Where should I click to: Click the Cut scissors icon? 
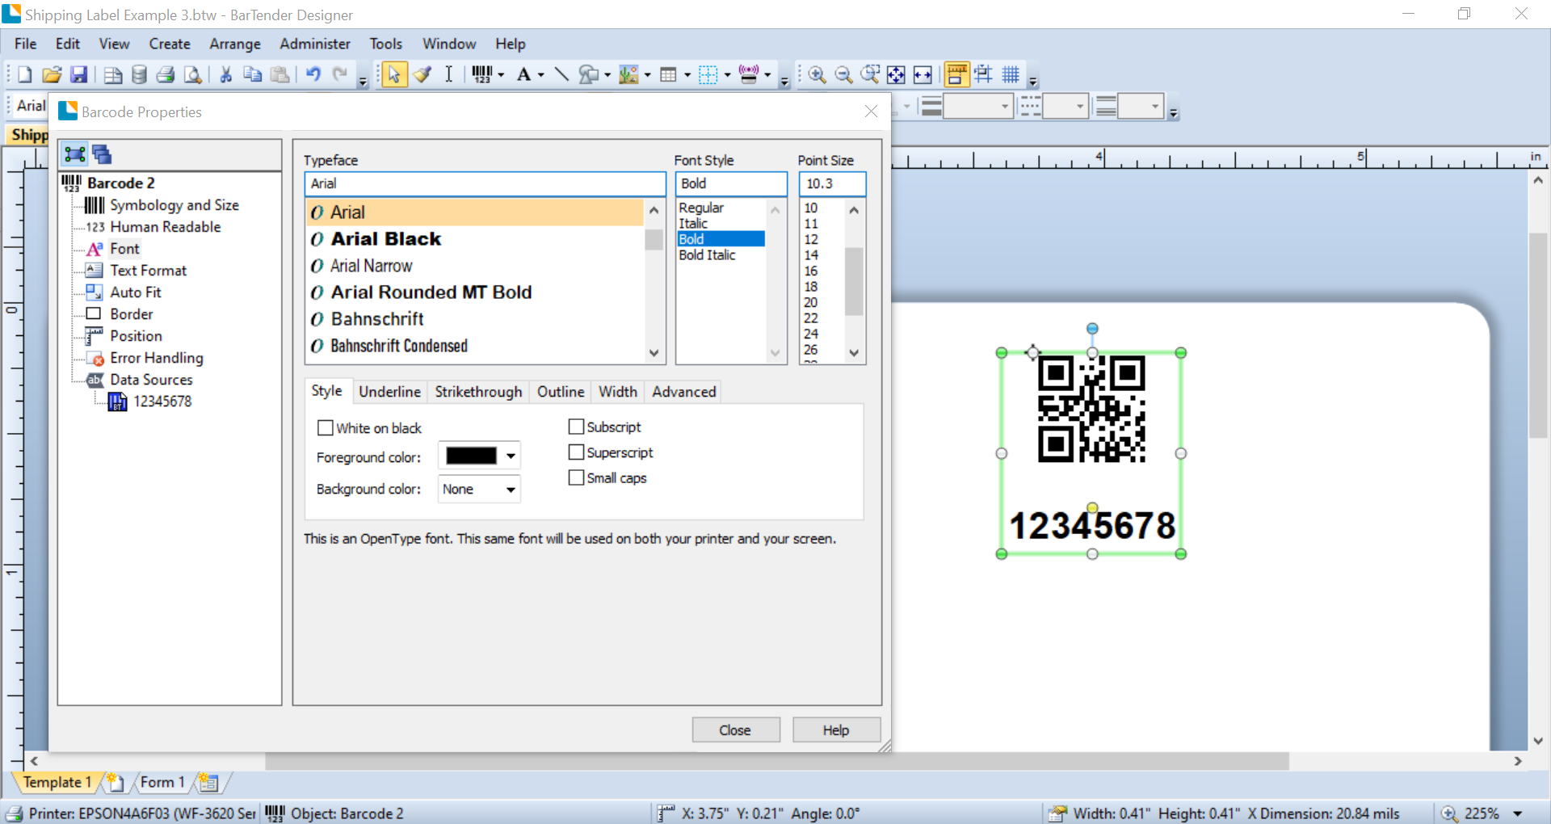(x=226, y=75)
